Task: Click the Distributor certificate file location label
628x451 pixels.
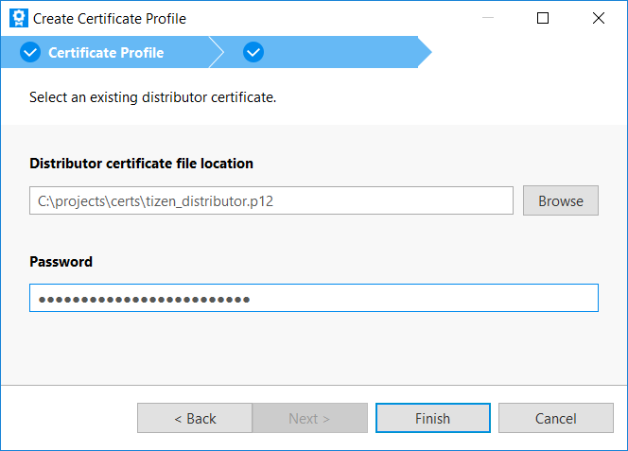Action: coord(141,164)
